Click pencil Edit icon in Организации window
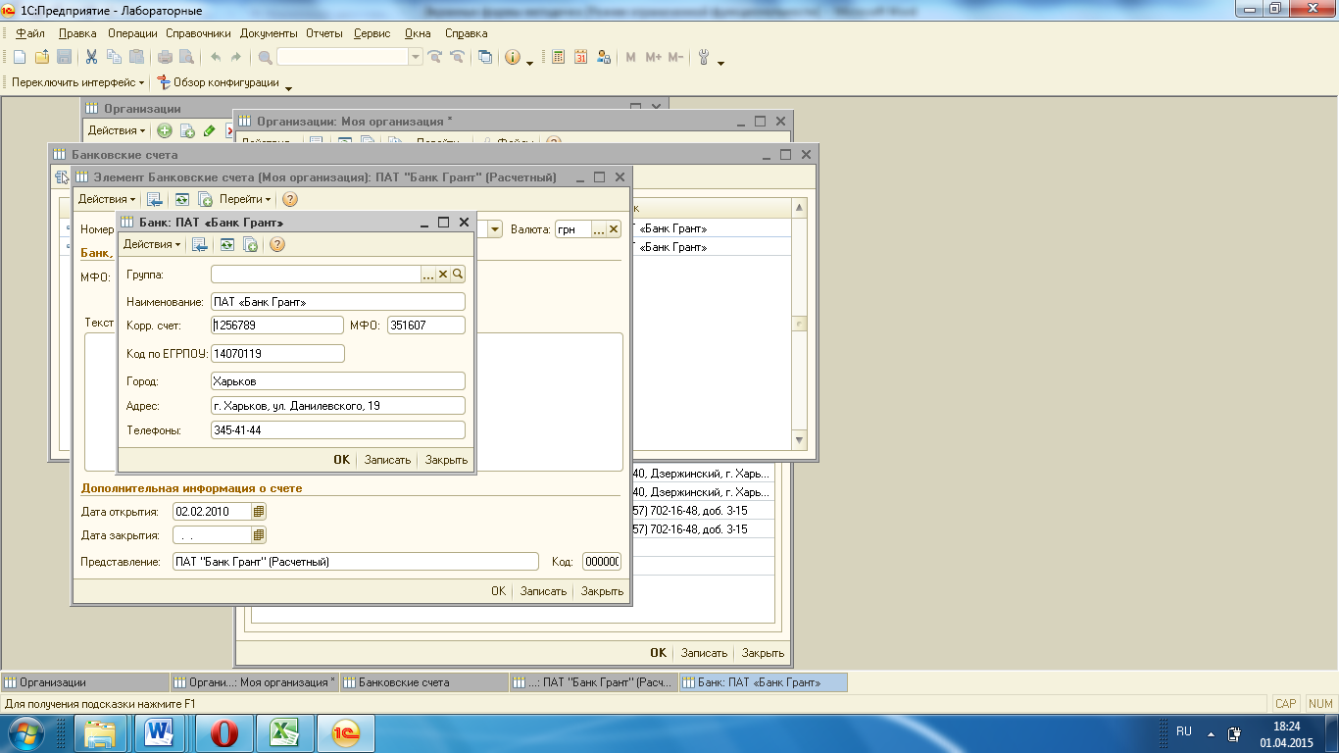The width and height of the screenshot is (1339, 753). (209, 130)
